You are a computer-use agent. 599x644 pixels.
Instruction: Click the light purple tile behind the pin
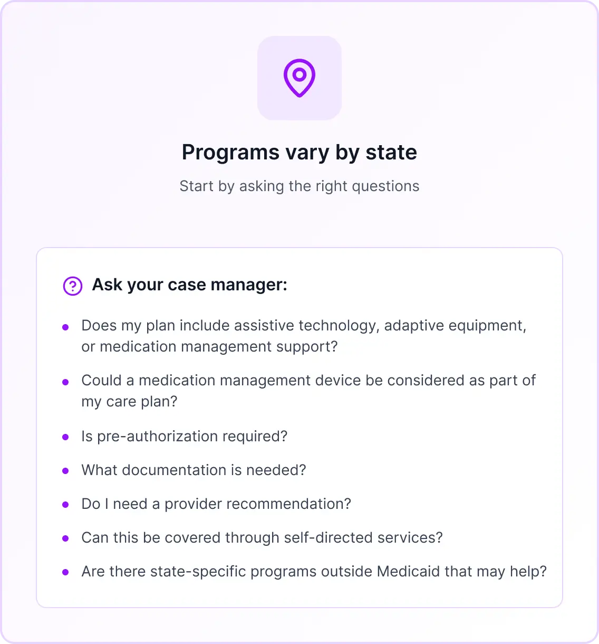[299, 78]
